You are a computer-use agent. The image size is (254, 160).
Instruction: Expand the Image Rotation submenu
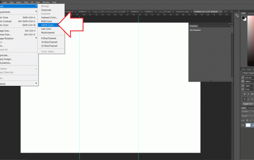(19, 38)
